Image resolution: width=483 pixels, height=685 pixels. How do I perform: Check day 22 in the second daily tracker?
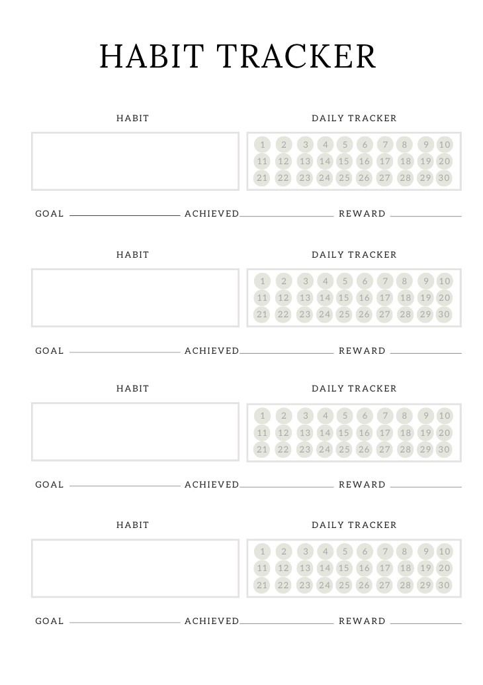[283, 315]
